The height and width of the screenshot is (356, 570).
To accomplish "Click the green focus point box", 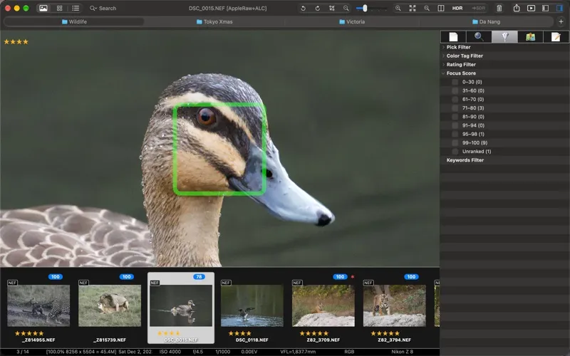I will pyautogui.click(x=219, y=149).
